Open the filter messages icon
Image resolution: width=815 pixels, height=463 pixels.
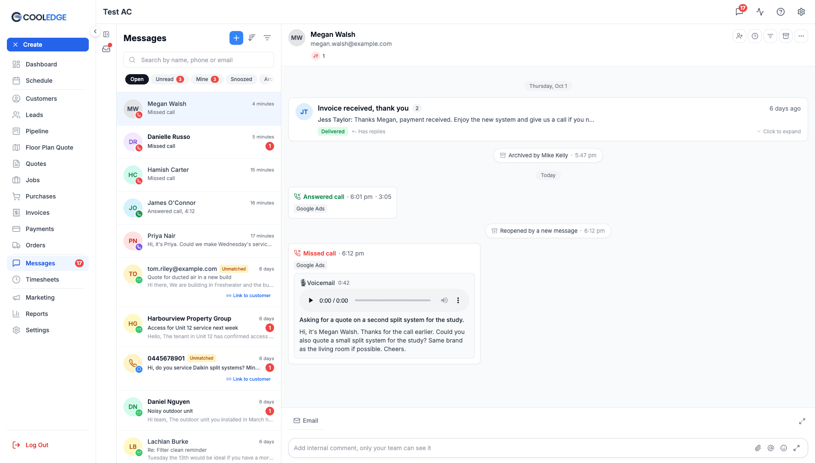click(x=267, y=38)
